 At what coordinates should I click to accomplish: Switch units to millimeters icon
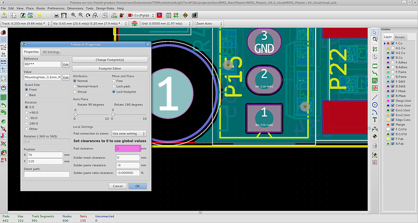pyautogui.click(x=4, y=62)
